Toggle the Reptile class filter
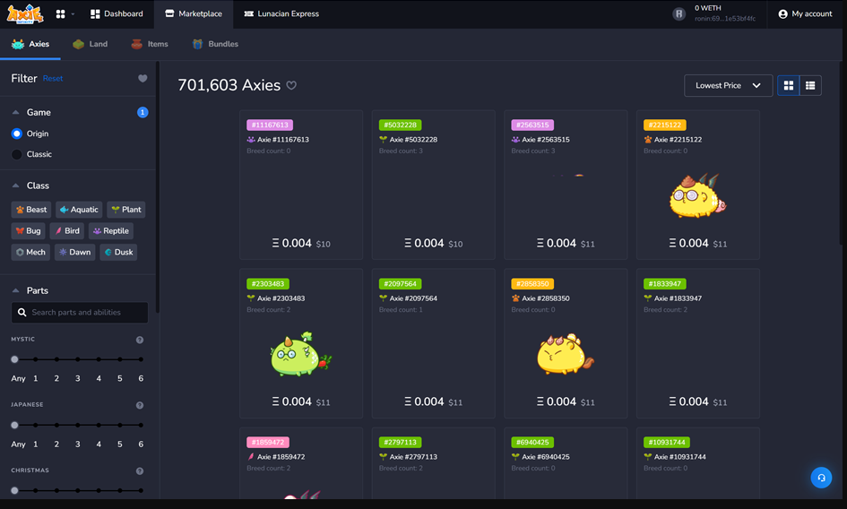The image size is (847, 509). coord(111,230)
